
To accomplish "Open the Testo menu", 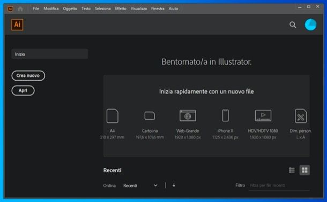I will point(86,9).
